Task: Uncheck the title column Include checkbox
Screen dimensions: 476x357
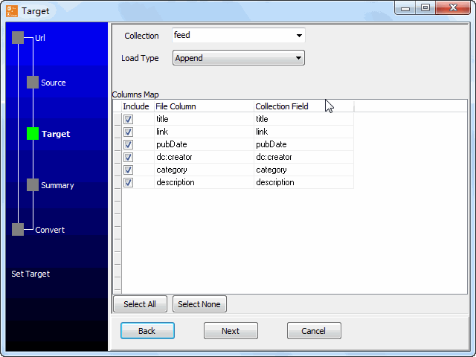Action: tap(129, 119)
